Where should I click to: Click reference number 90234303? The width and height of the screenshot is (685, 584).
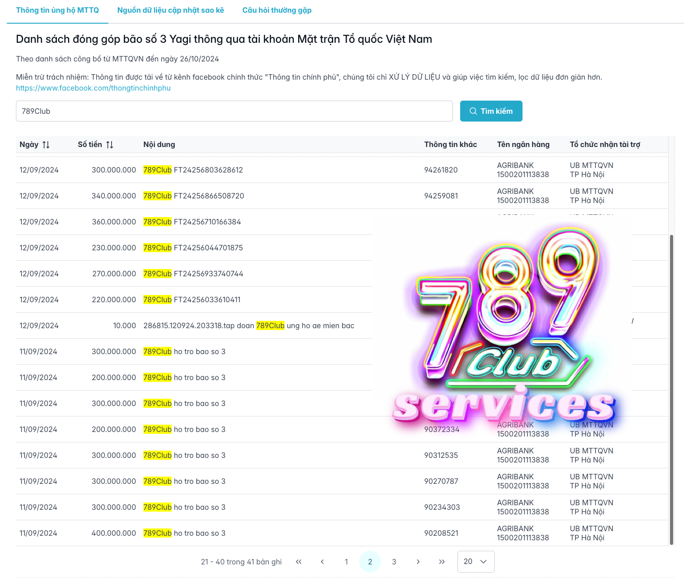pos(442,507)
